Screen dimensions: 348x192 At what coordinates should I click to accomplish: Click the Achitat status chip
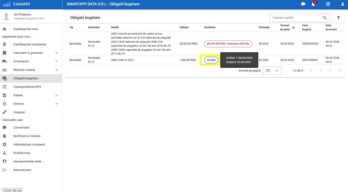pyautogui.click(x=211, y=60)
